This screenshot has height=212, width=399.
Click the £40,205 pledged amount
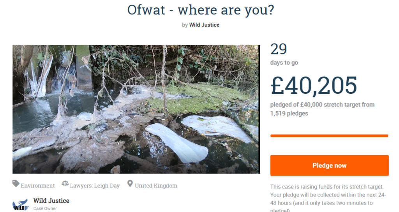pyautogui.click(x=314, y=86)
